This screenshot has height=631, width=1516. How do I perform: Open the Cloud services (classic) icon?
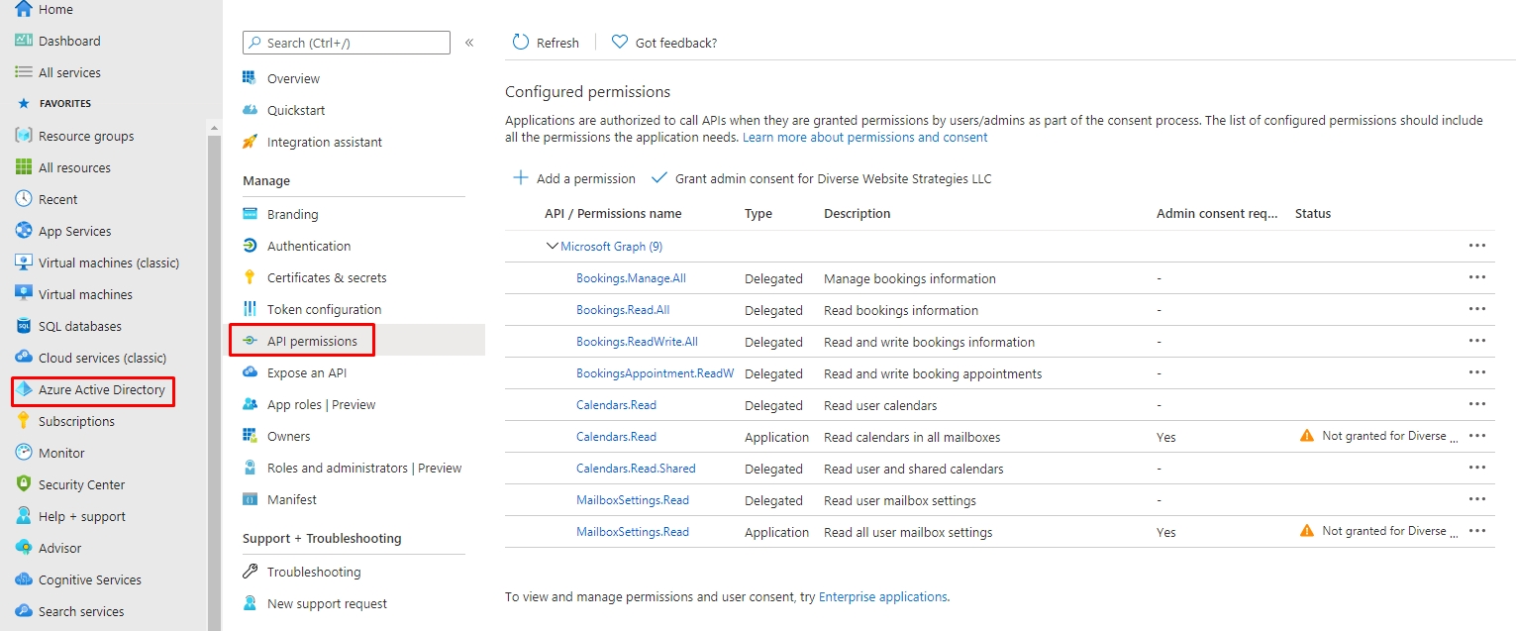(24, 358)
